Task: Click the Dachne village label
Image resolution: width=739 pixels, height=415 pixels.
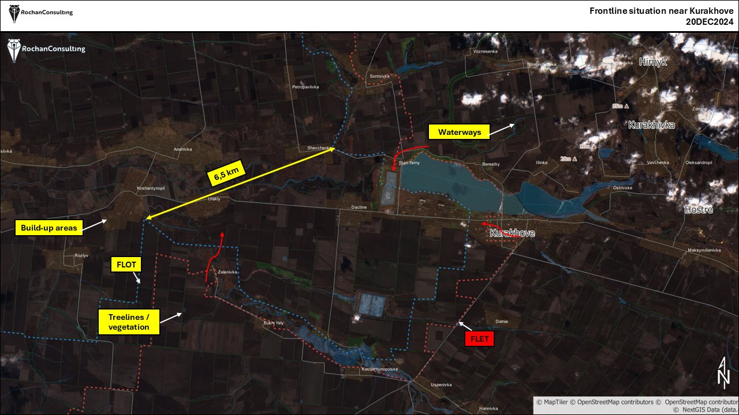Action: coord(359,208)
